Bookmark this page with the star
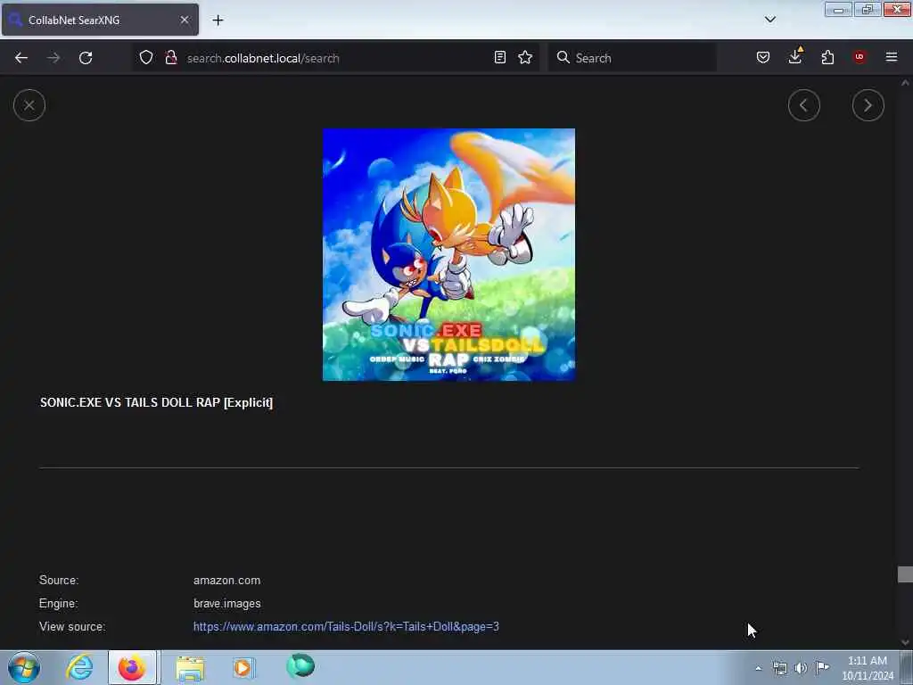This screenshot has height=685, width=913. click(525, 57)
